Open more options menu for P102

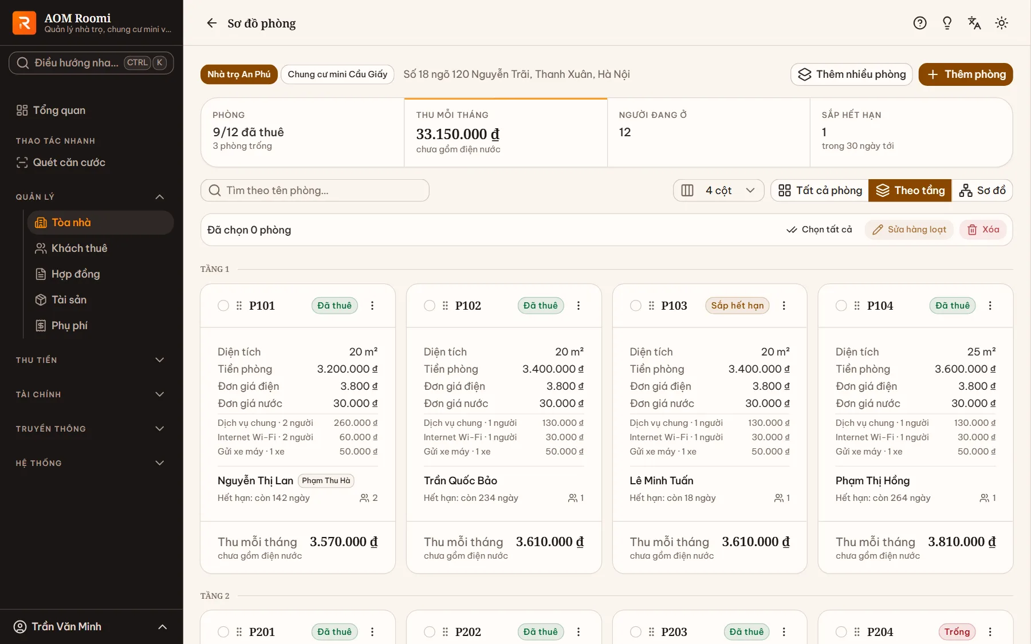(579, 306)
